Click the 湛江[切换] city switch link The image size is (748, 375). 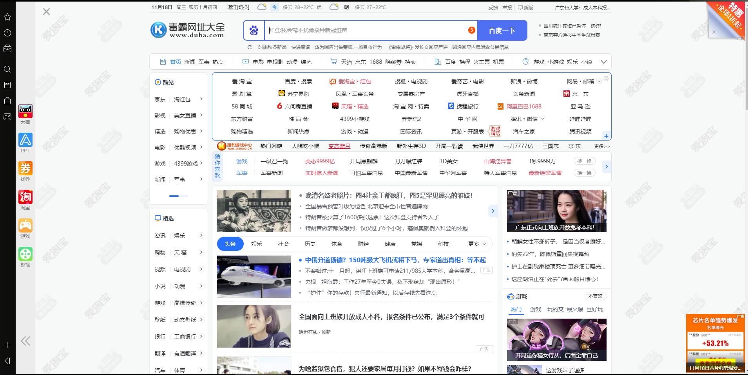click(x=238, y=7)
